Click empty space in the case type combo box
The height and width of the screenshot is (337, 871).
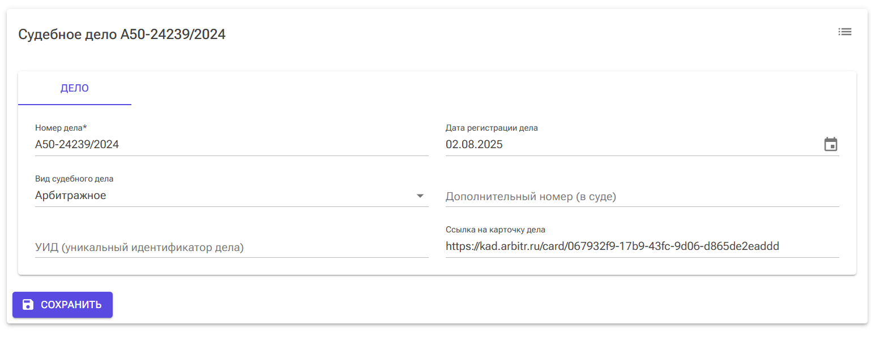click(255, 196)
